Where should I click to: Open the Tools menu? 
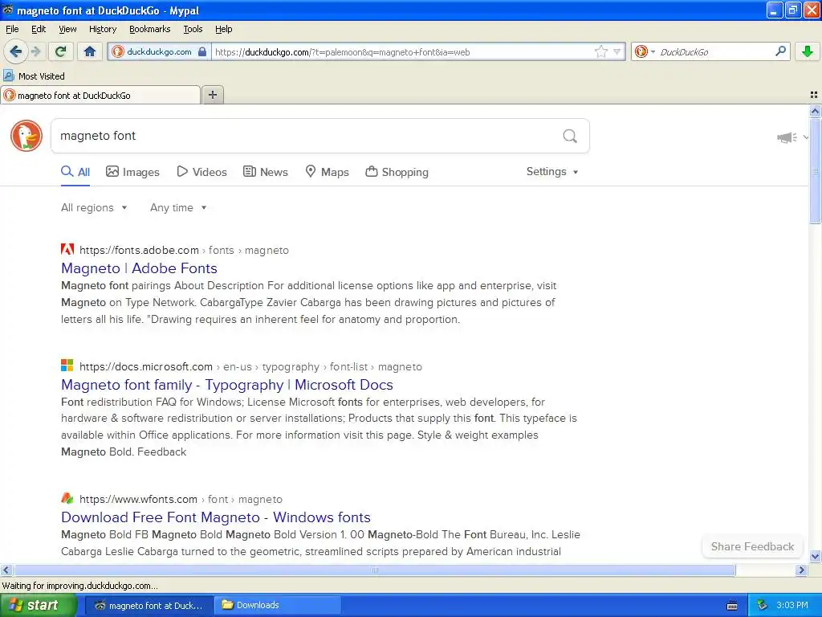[x=193, y=29]
